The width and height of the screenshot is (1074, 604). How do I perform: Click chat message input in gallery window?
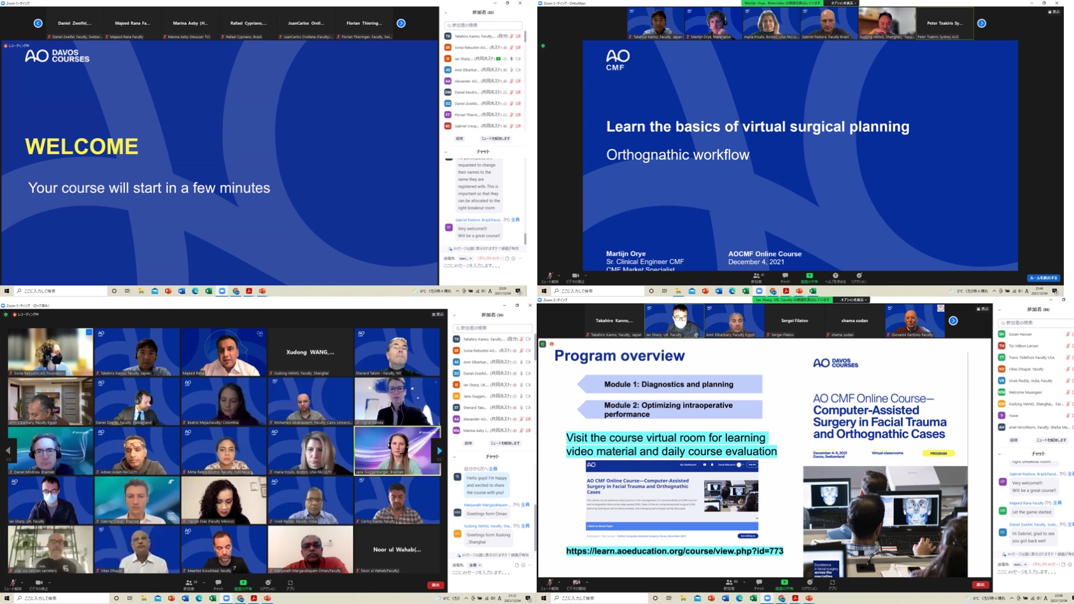click(492, 573)
